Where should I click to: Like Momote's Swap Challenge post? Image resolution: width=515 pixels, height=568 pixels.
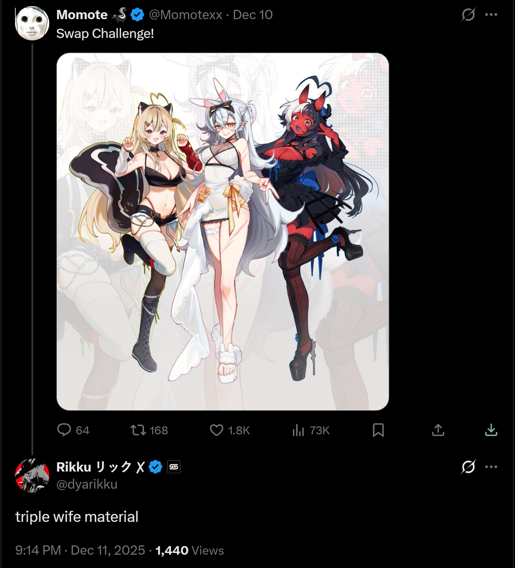tap(229, 430)
